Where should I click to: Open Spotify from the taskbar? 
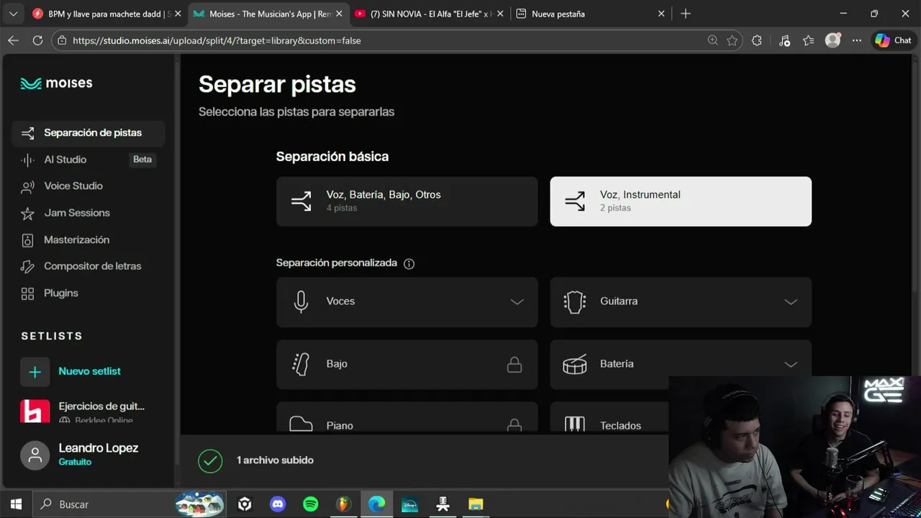tap(311, 504)
